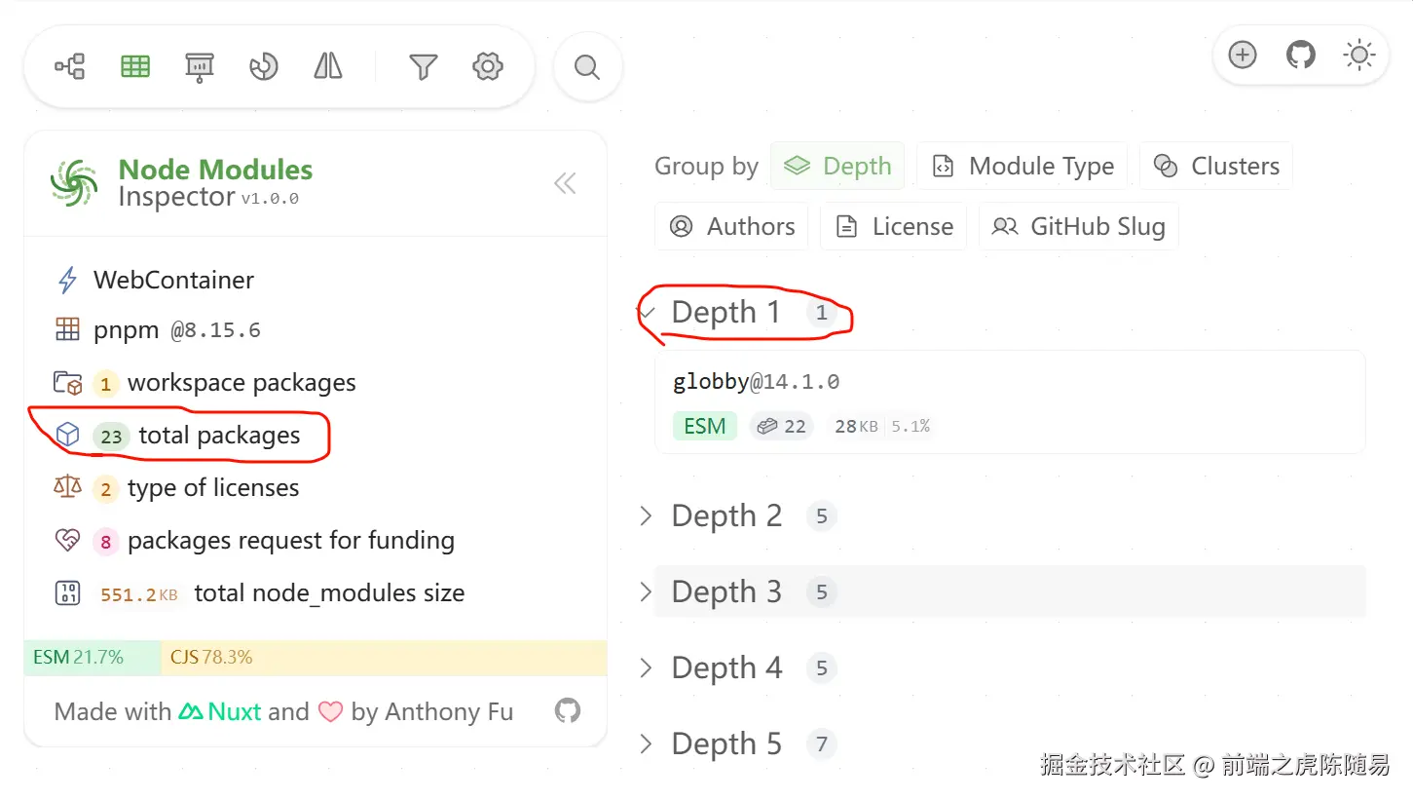The height and width of the screenshot is (800, 1413).
Task: Open the Nuxt link in footer
Action: 219,711
